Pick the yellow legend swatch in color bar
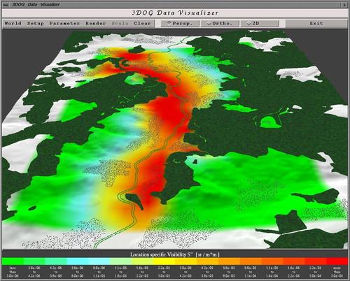The height and width of the screenshot is (281, 350). [x=164, y=261]
